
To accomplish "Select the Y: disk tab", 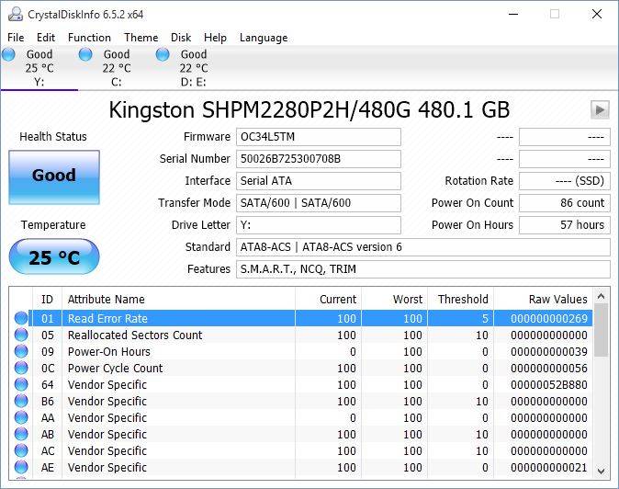I will pos(39,68).
